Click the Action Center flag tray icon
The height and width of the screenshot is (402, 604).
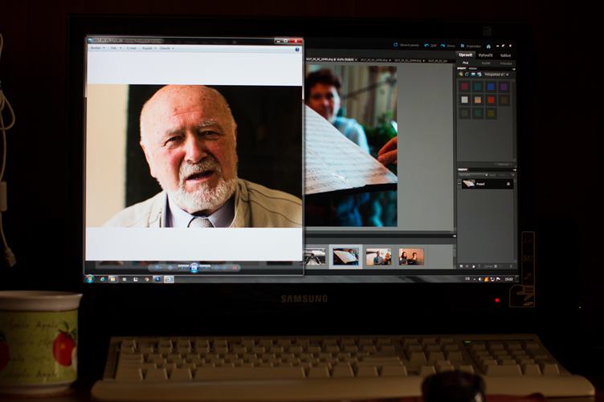[x=499, y=279]
